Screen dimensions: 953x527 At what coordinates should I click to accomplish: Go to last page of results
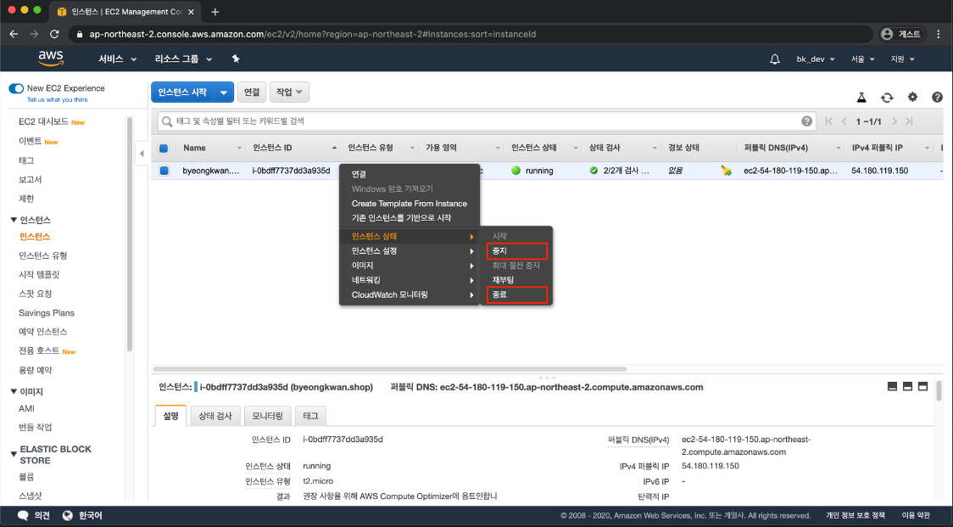click(909, 121)
